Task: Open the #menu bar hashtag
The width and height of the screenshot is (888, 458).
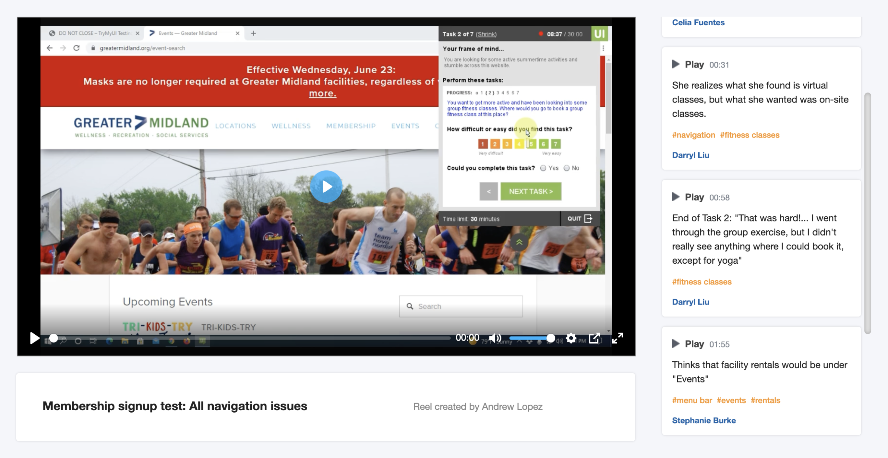Action: point(692,400)
